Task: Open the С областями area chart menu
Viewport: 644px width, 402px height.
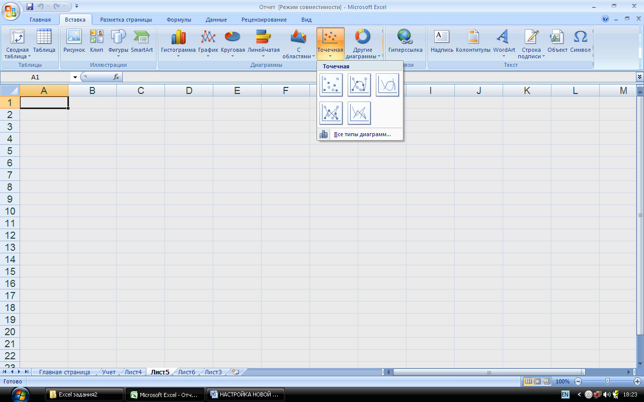Action: (298, 44)
